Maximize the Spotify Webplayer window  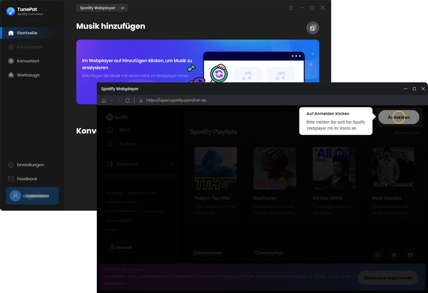(x=414, y=89)
